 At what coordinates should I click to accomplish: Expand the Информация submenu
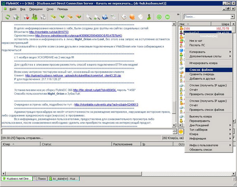pos(209,138)
